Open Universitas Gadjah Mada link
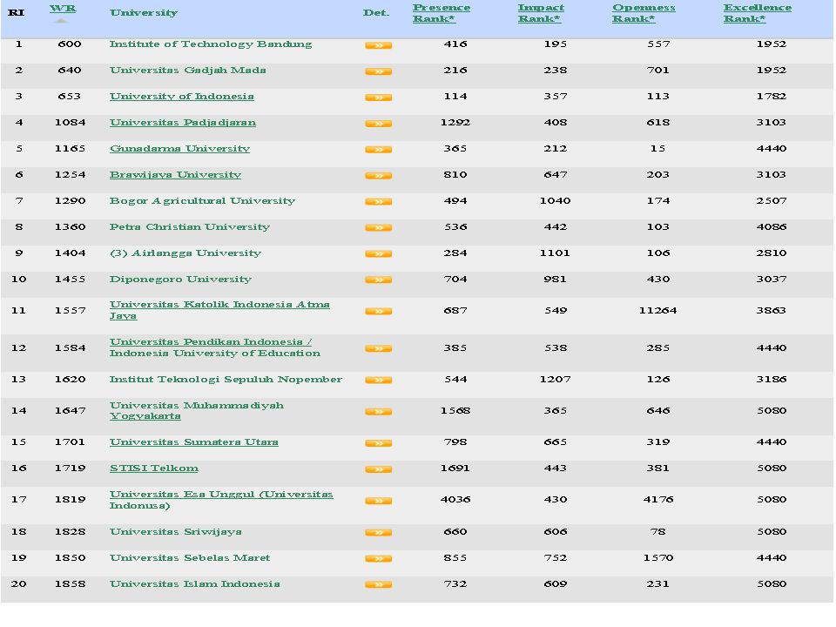Viewport: 836px width, 627px height. tap(188, 71)
